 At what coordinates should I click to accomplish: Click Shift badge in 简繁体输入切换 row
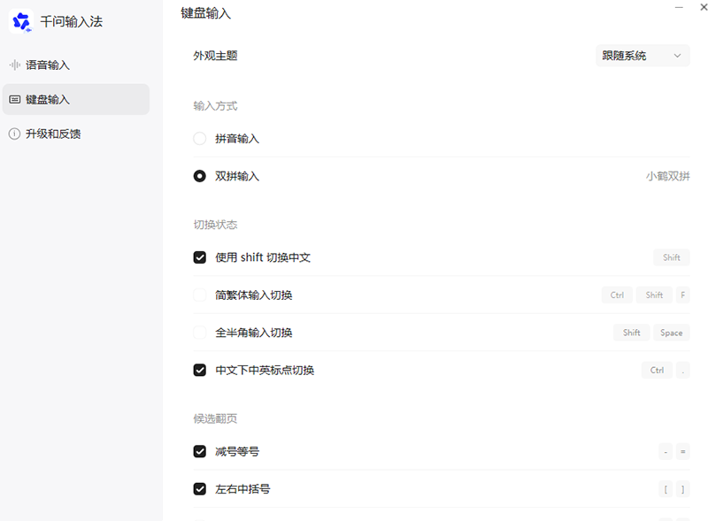tap(654, 295)
